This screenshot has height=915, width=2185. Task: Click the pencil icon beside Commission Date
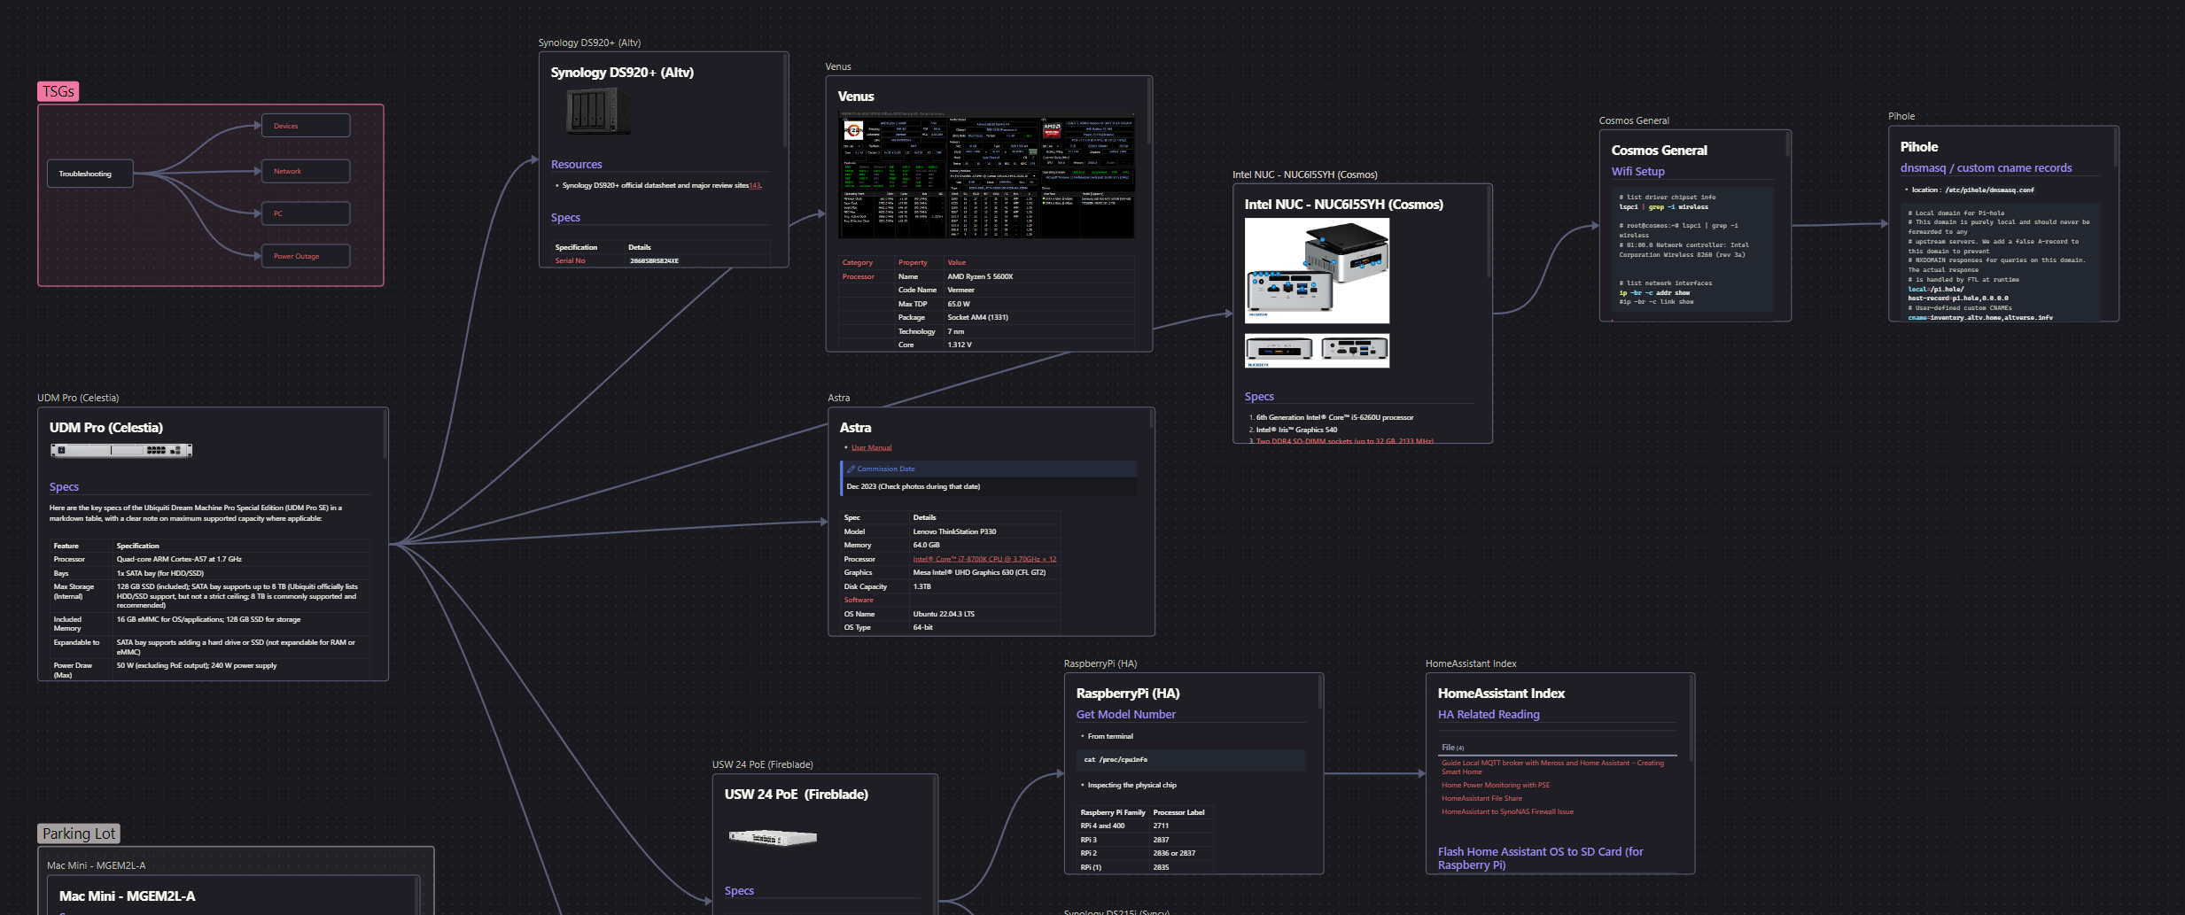tap(851, 469)
